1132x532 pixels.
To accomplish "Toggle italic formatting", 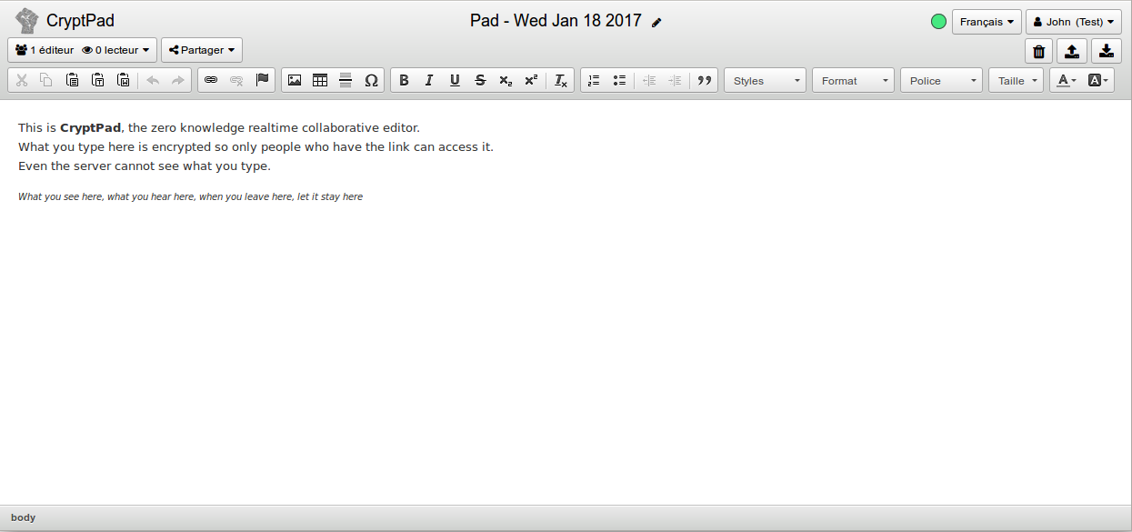I will (x=430, y=80).
